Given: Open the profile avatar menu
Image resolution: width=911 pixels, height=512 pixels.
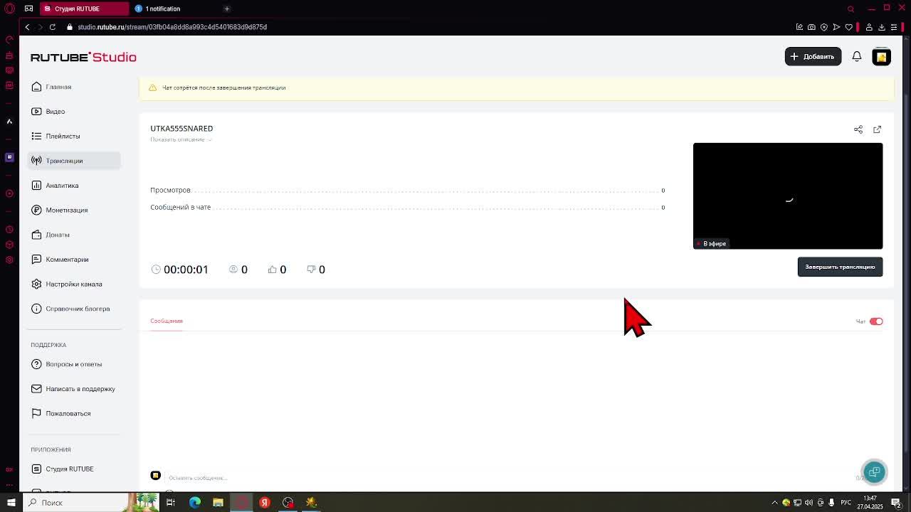Looking at the screenshot, I should pos(882,57).
